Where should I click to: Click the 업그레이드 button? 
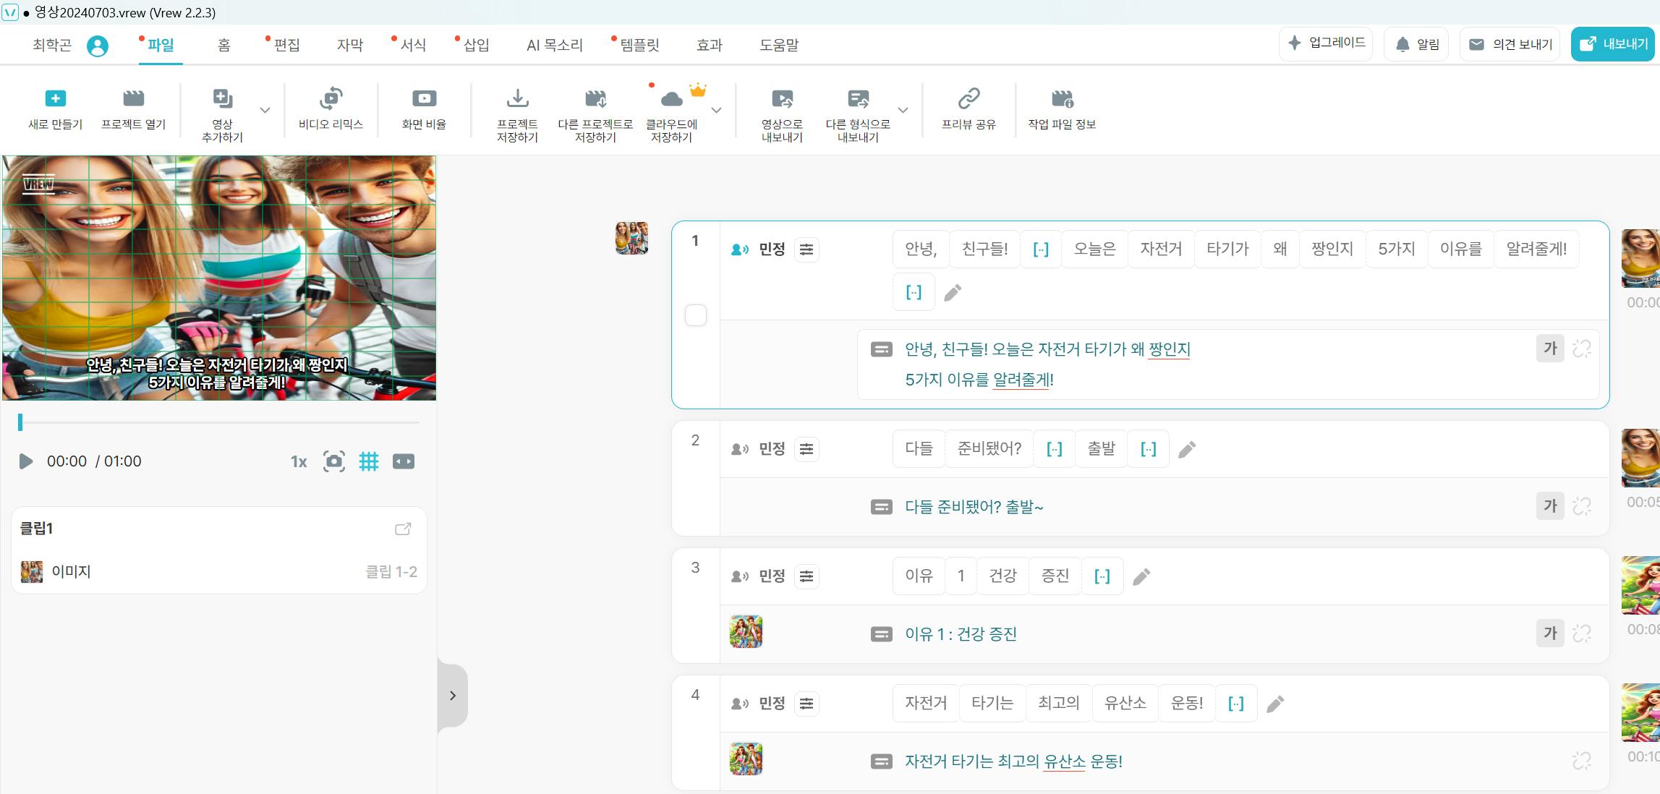(x=1326, y=43)
